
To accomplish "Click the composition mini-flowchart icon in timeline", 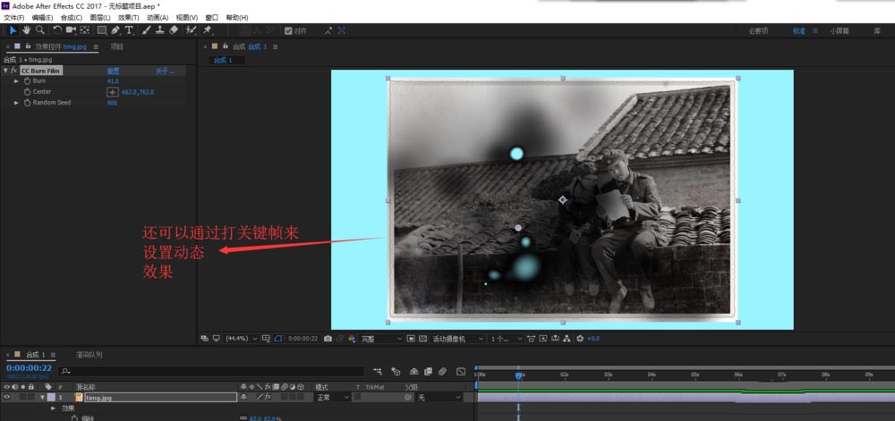I will [x=378, y=372].
